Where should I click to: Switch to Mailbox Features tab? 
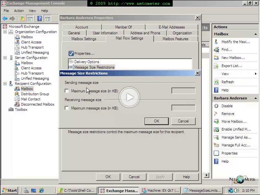click(x=175, y=39)
